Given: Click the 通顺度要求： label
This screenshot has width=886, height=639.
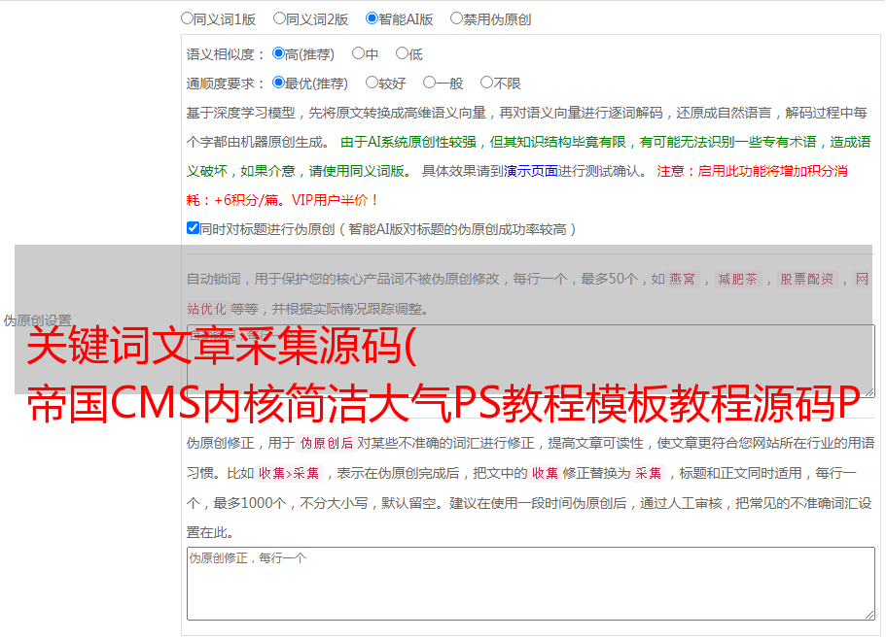Looking at the screenshot, I should pyautogui.click(x=226, y=84).
